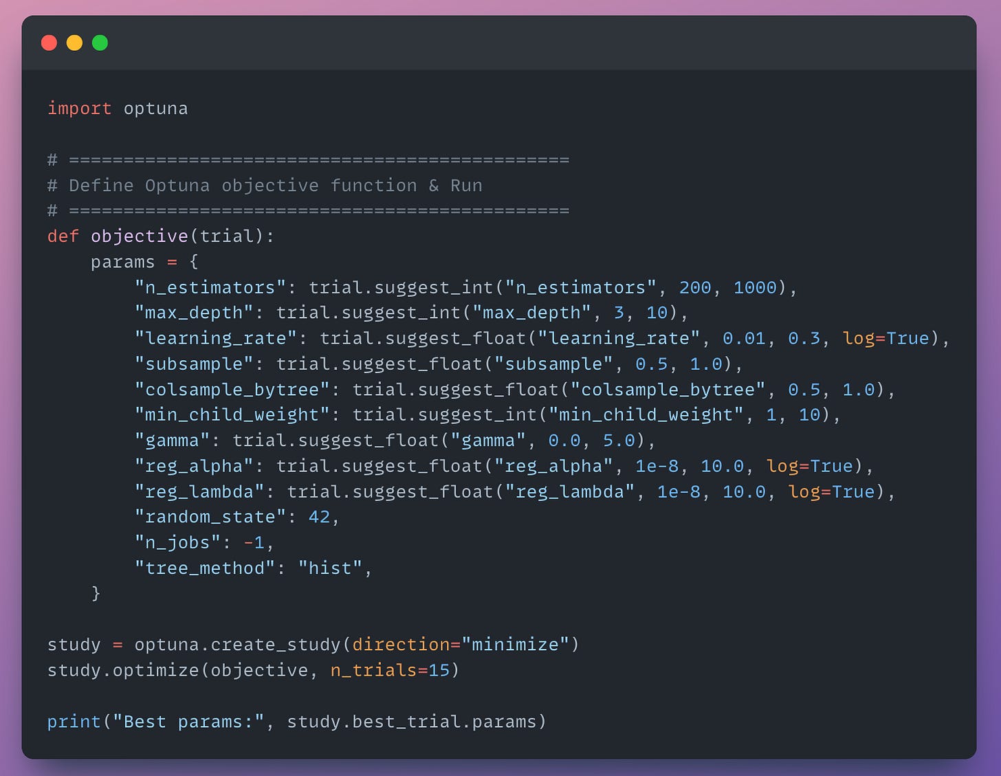The height and width of the screenshot is (776, 1001).
Task: Click the string "minimize" in the direction argument
Action: point(515,645)
